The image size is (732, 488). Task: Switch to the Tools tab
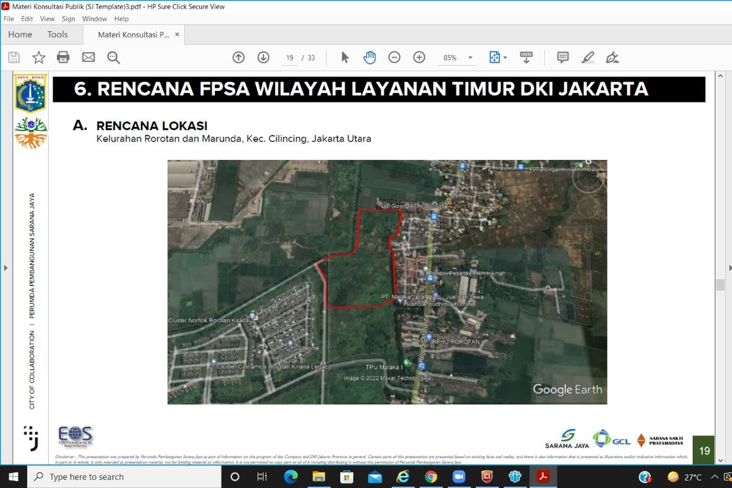tap(57, 35)
